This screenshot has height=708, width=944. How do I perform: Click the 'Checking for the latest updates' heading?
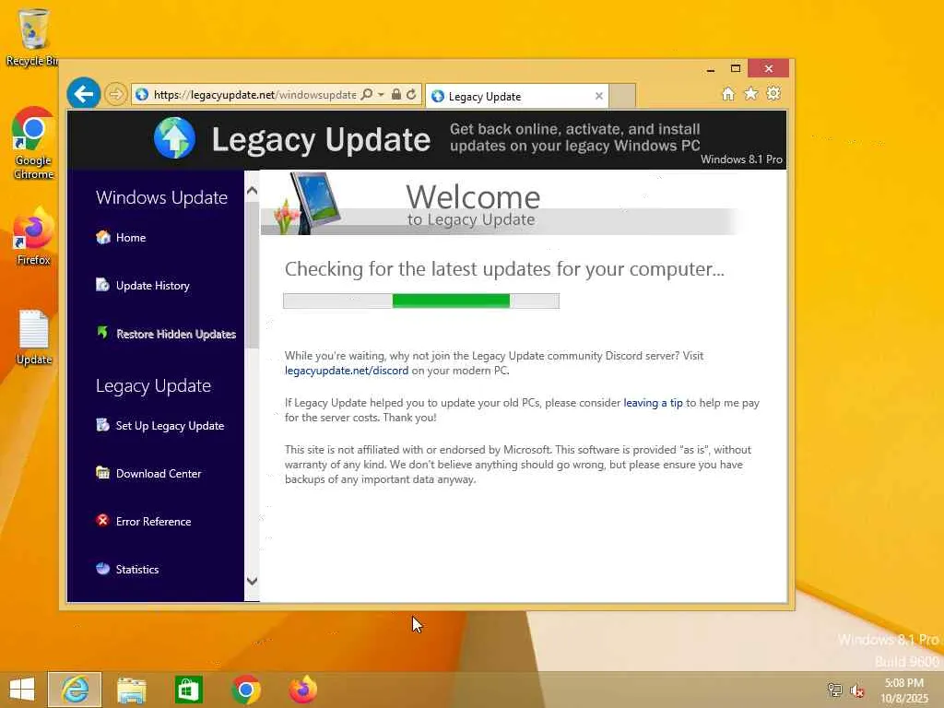pos(504,269)
